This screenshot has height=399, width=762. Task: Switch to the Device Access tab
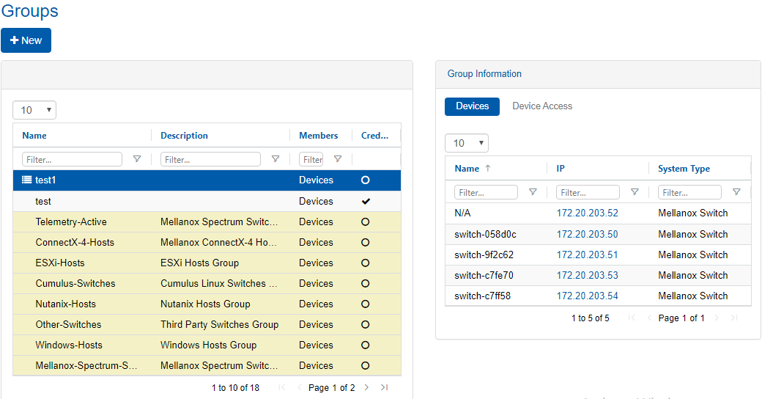tap(542, 106)
